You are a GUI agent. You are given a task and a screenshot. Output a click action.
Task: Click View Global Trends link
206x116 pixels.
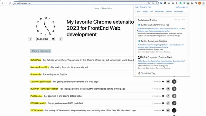click(180, 20)
